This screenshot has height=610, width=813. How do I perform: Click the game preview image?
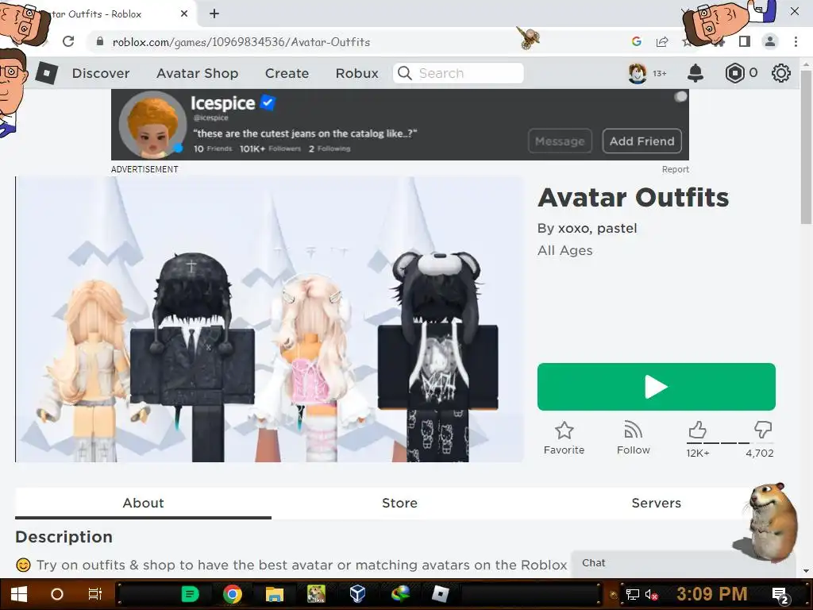coord(270,319)
